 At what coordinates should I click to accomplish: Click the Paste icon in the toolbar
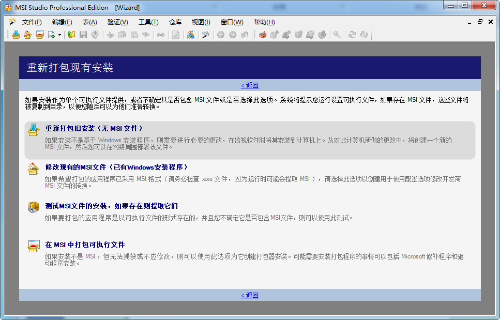pos(133,35)
